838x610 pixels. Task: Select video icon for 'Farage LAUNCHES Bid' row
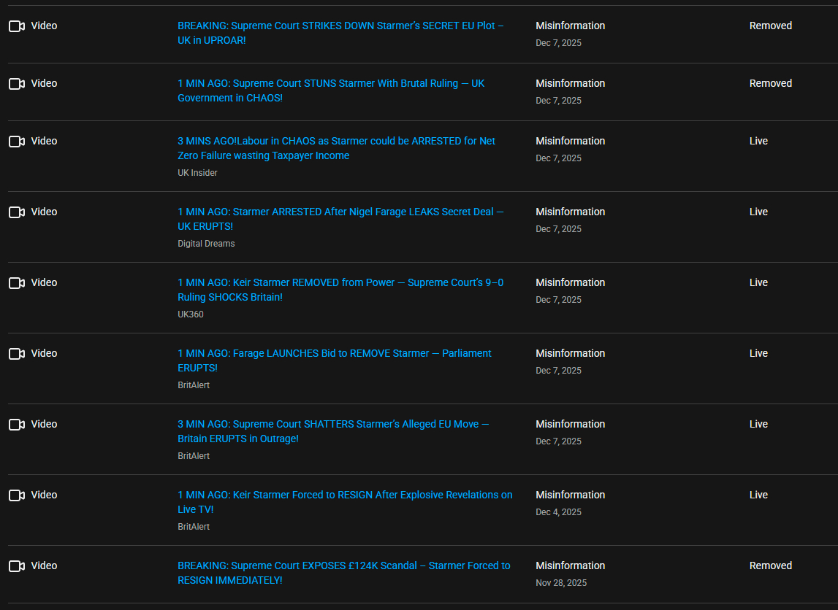17,354
